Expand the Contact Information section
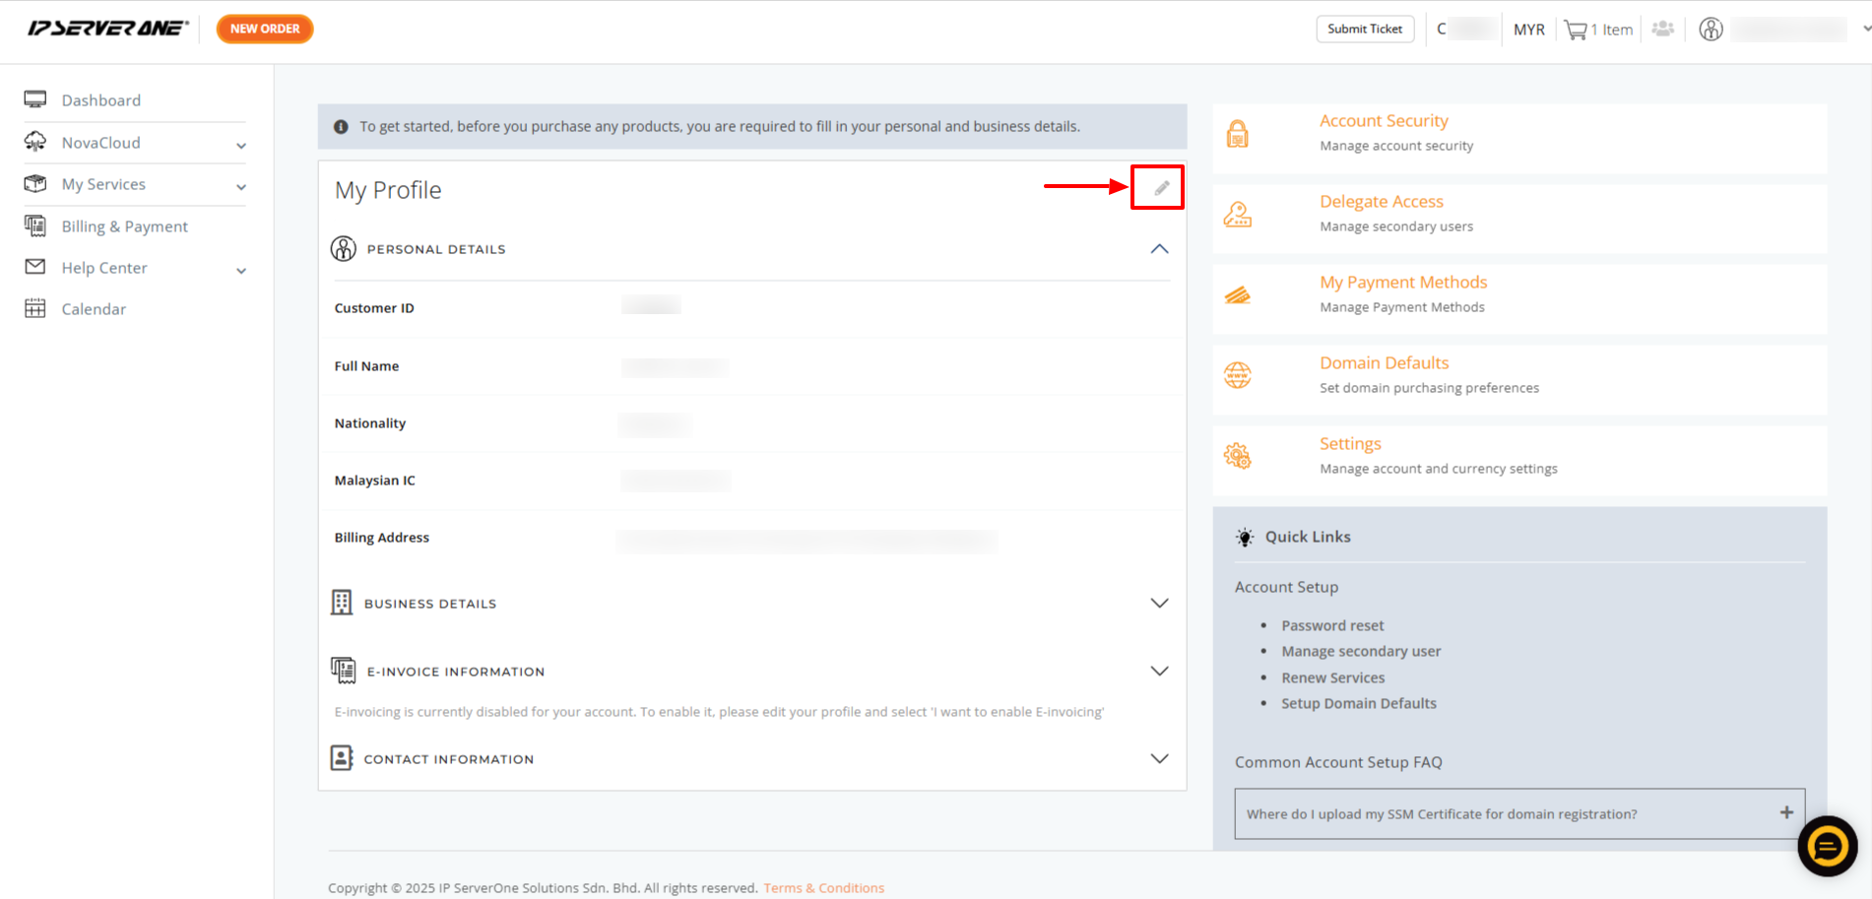 pyautogui.click(x=1160, y=758)
